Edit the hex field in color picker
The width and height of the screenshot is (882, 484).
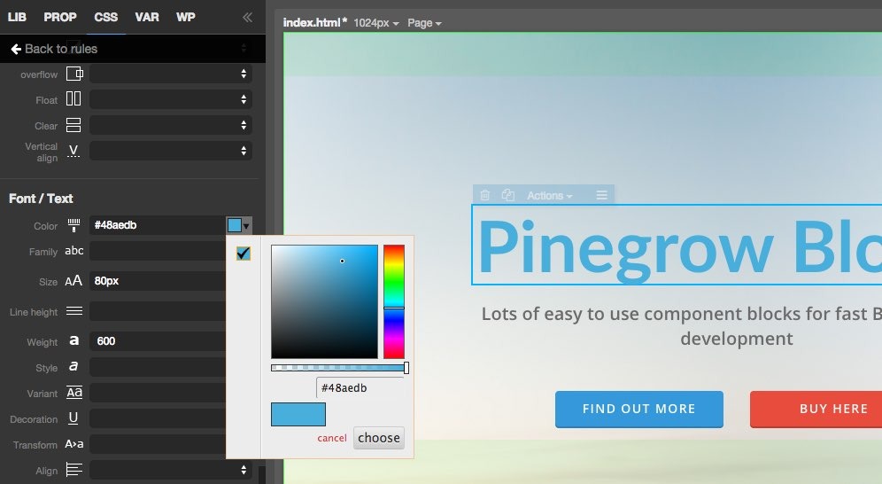pos(360,387)
